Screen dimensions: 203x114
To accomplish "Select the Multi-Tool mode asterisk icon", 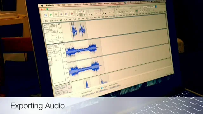I will [x=84, y=15].
